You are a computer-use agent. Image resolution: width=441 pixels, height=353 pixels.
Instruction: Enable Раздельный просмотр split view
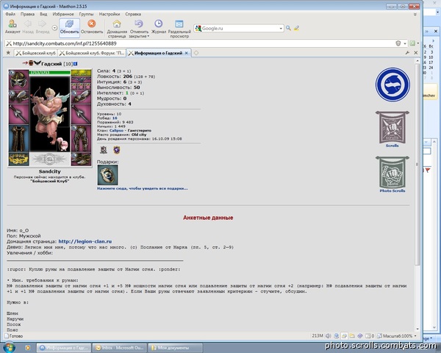(179, 29)
